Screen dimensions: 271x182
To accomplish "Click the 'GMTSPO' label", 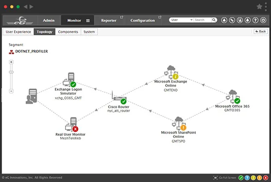I will 178,141.
